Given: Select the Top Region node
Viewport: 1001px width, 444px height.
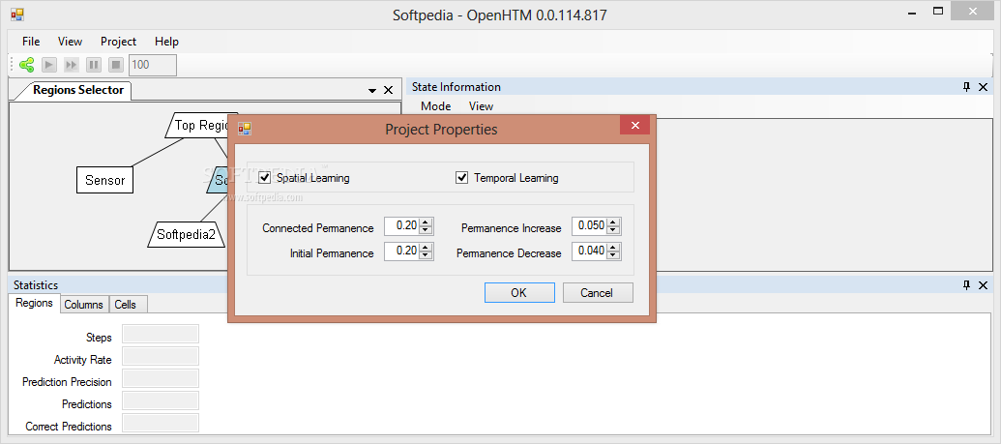Looking at the screenshot, I should tap(196, 125).
